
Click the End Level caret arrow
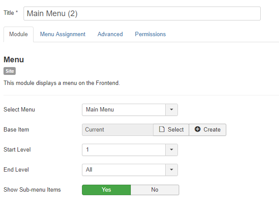pyautogui.click(x=171, y=170)
